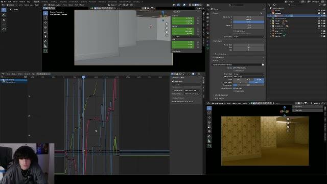
Task: Disable render for last outliner row
Action: tap(324, 36)
